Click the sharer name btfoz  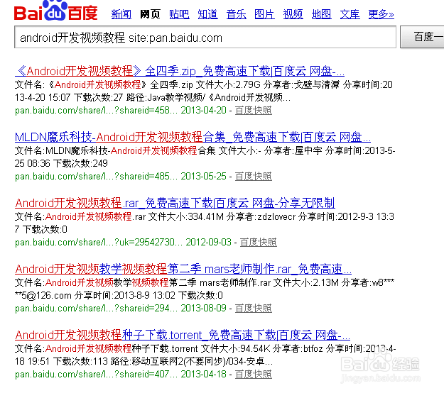tap(313, 348)
